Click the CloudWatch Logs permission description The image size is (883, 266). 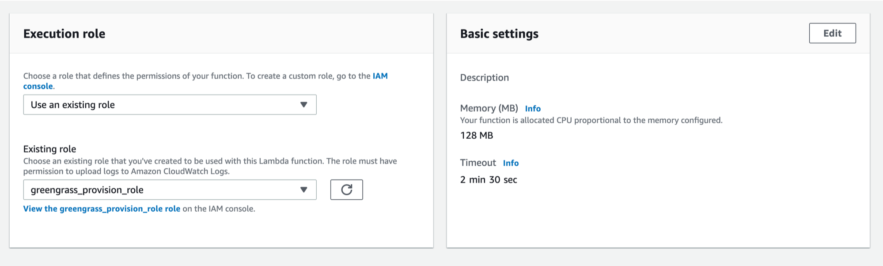(x=210, y=166)
